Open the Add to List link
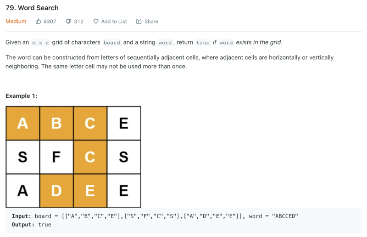The image size is (367, 237). (x=114, y=22)
